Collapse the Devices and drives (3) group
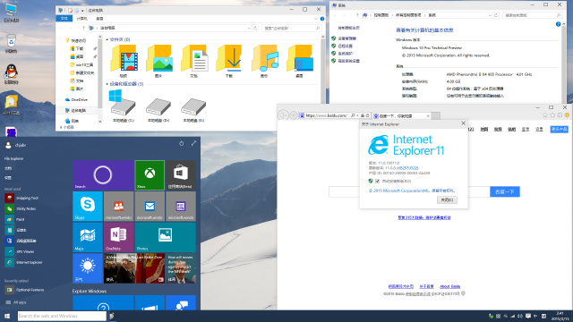The image size is (573, 322). (x=107, y=84)
